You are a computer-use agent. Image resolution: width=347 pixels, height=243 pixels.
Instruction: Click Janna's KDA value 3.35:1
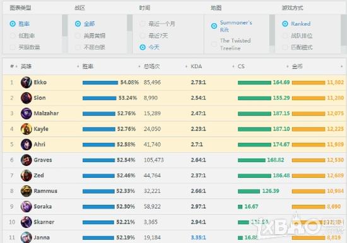click(198, 237)
